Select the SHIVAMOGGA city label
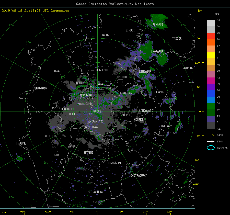This screenshot has width=230, height=215. tap(96, 192)
